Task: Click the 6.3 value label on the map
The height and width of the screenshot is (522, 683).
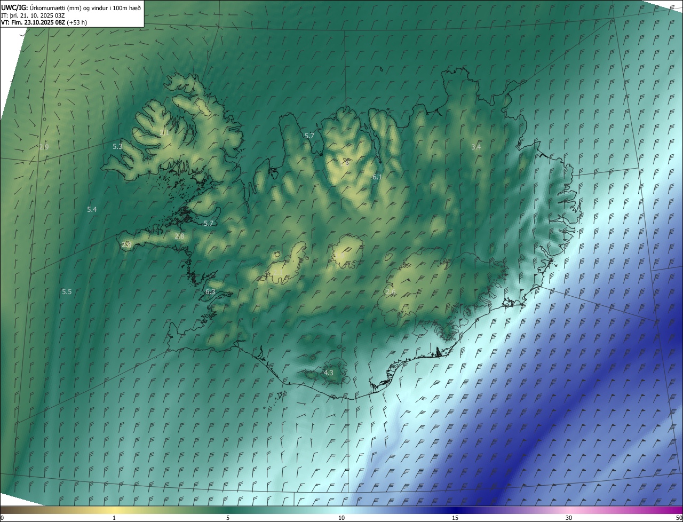Action: [210, 292]
